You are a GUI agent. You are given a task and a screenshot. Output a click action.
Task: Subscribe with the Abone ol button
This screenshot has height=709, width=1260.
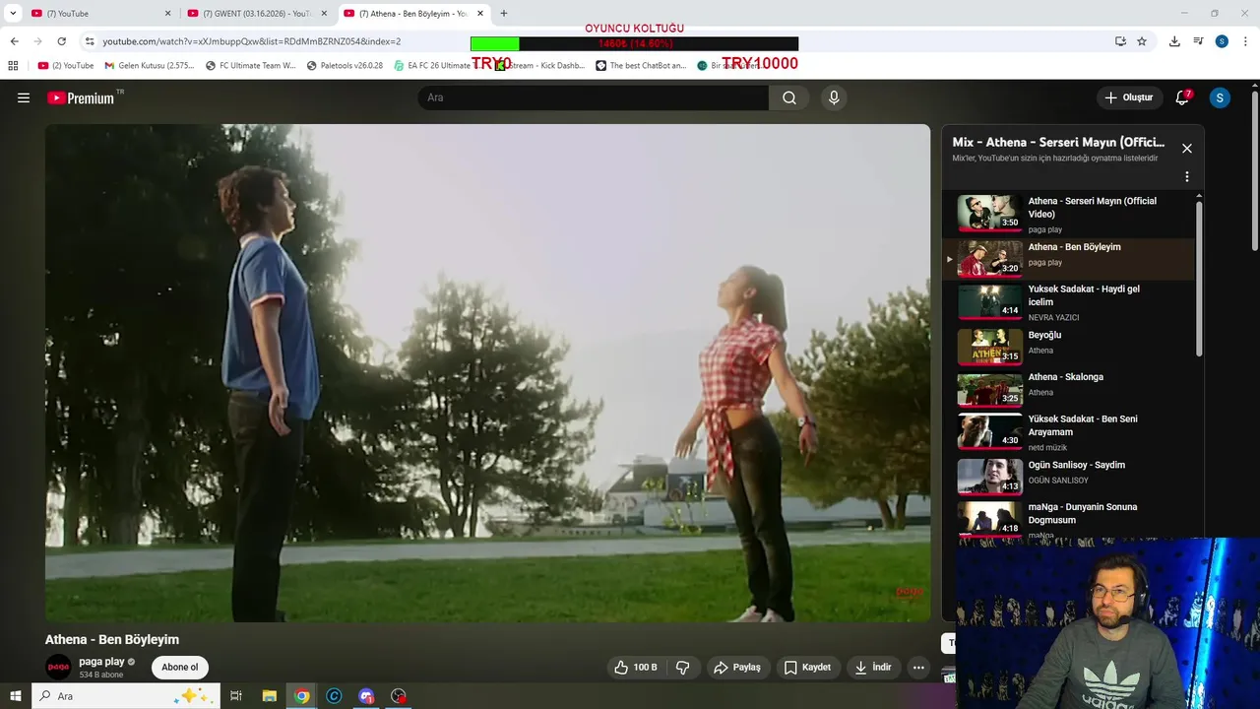[180, 668]
